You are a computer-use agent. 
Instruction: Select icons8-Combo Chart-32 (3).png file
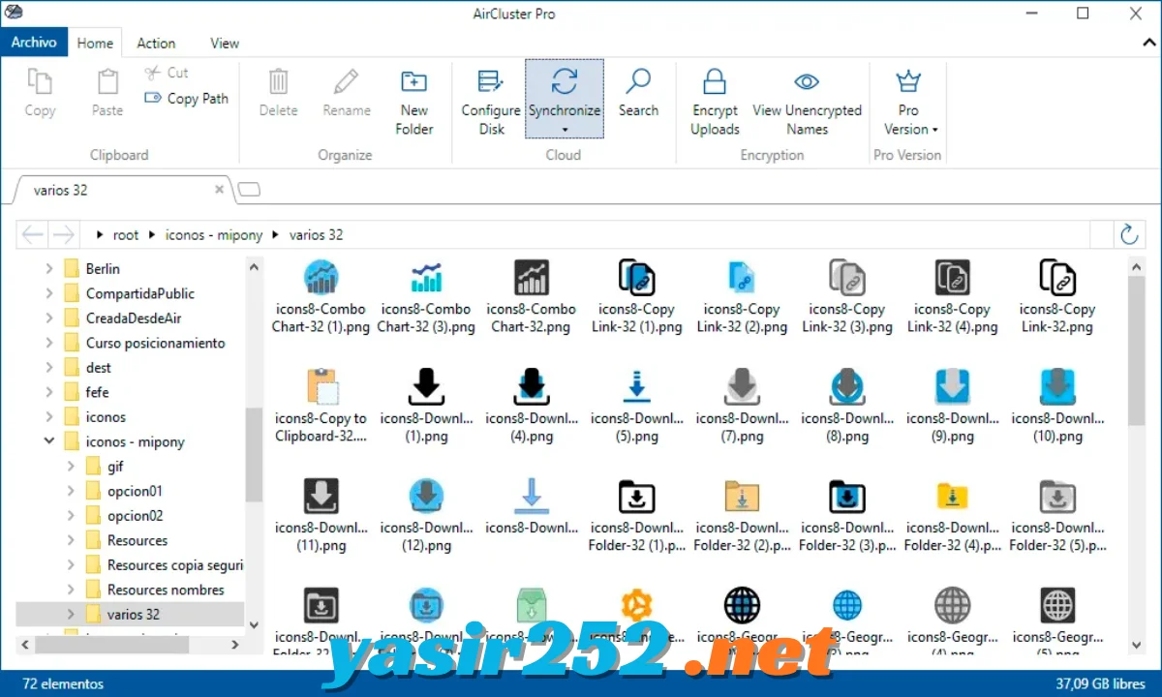[426, 297]
